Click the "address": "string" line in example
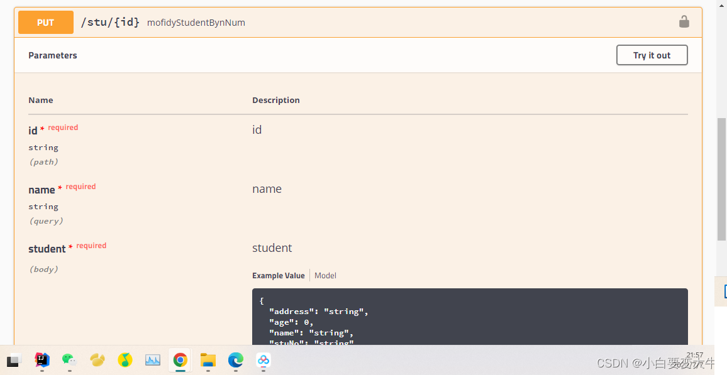Viewport: 727px width, 375px height. (x=318, y=312)
